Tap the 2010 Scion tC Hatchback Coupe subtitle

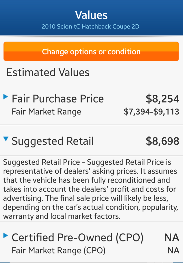pos(91,27)
